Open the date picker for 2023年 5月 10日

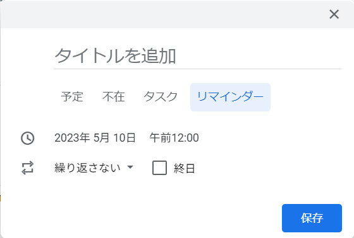[95, 138]
